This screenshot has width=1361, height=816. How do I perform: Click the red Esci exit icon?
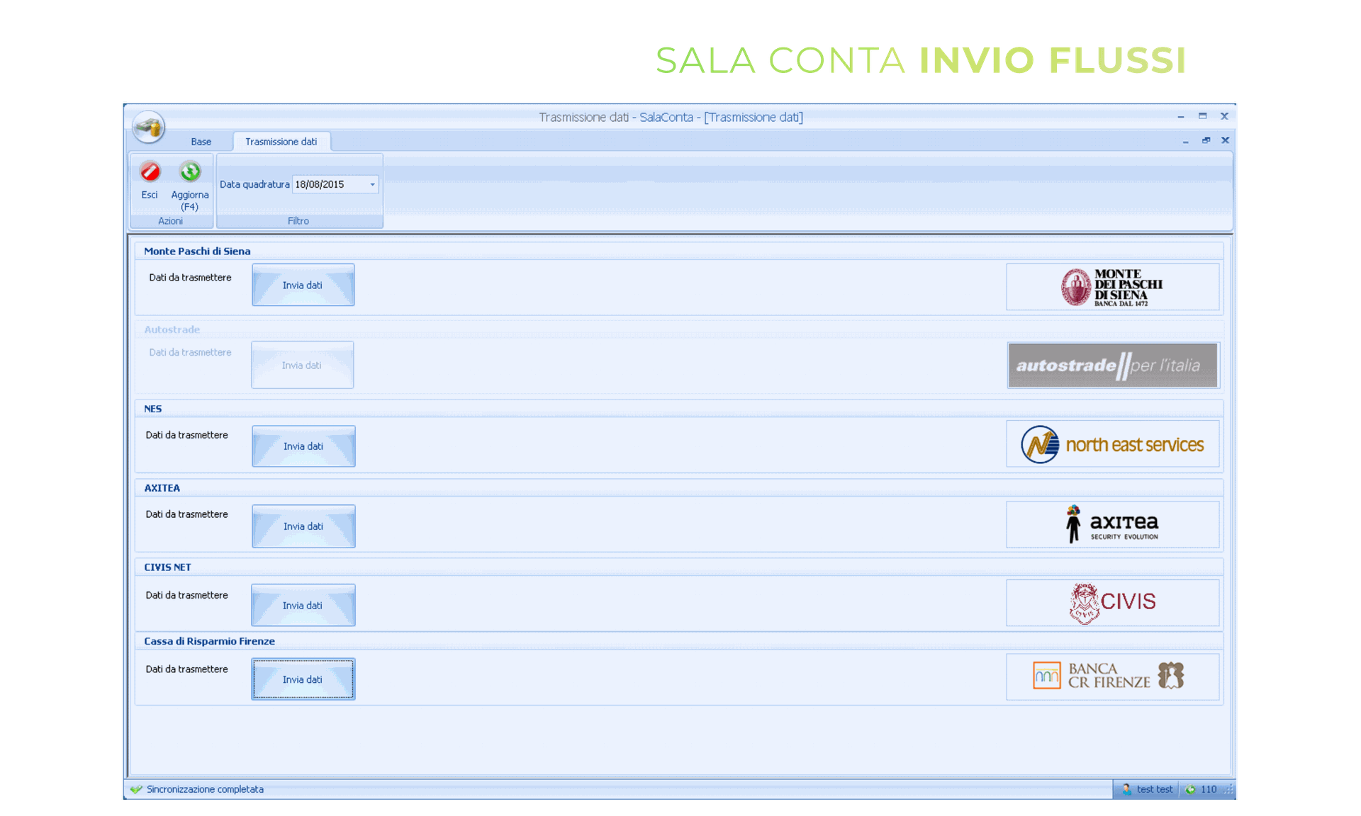[150, 172]
